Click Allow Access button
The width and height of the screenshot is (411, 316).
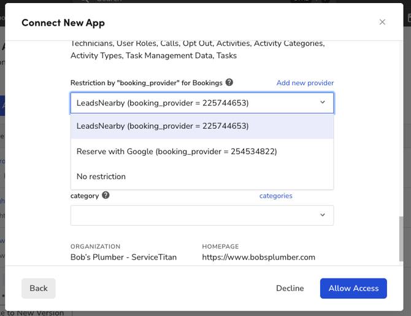point(353,288)
